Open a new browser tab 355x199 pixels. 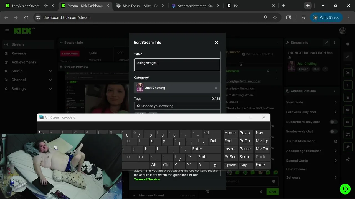[x=283, y=6]
